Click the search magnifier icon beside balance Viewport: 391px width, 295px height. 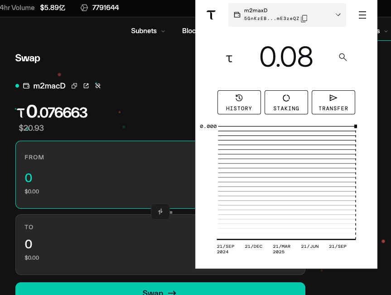click(343, 57)
